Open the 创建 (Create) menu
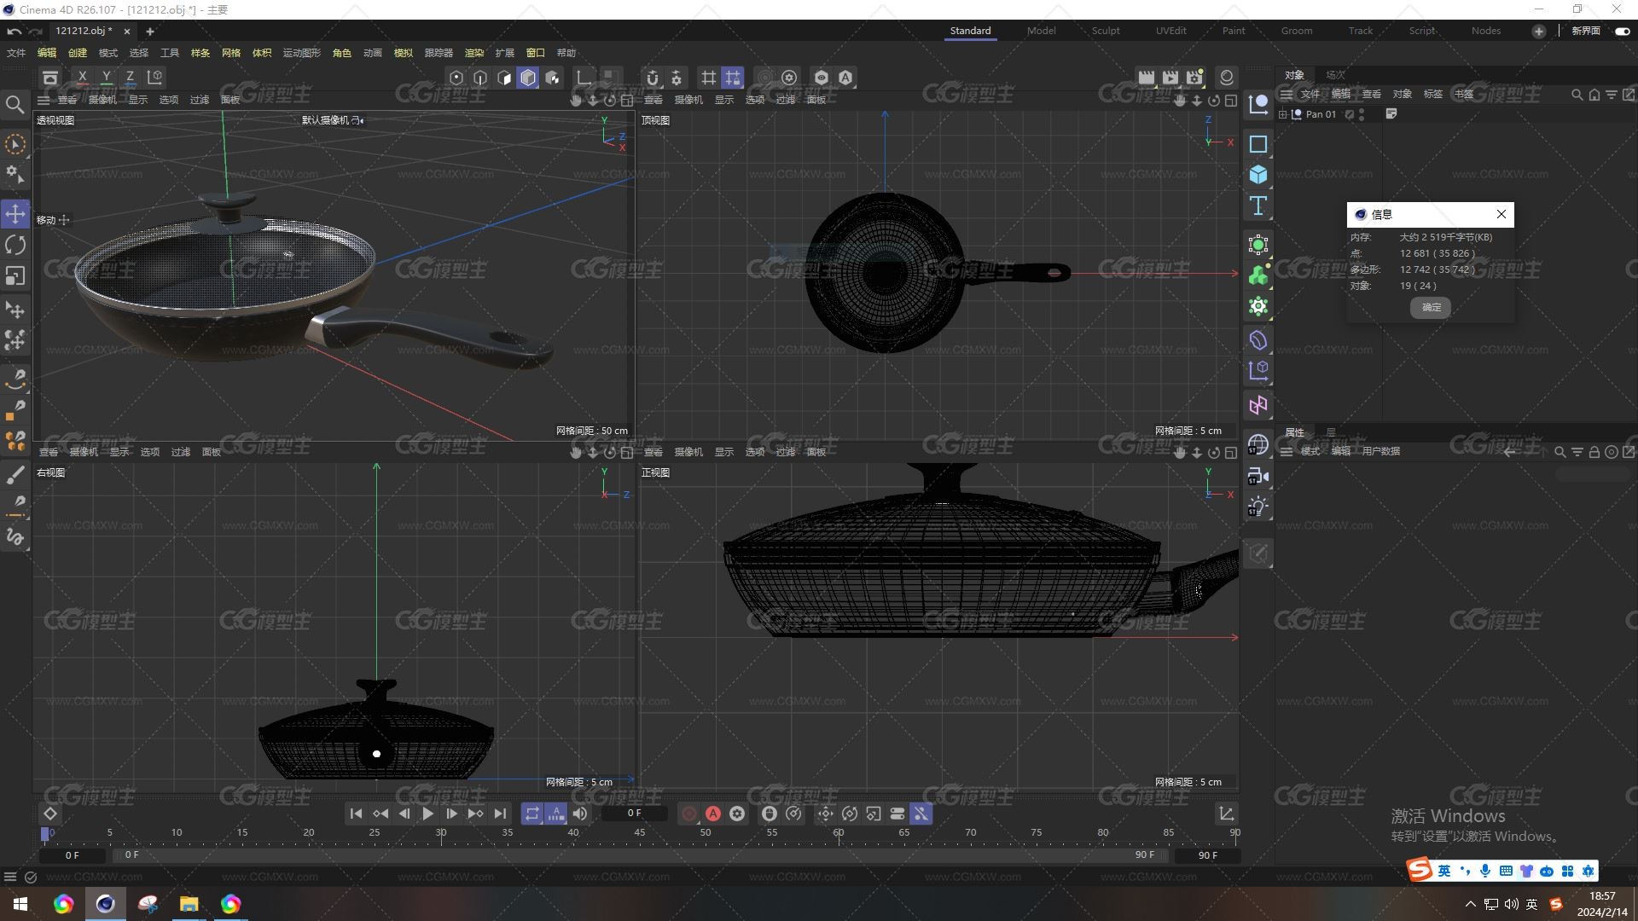The height and width of the screenshot is (921, 1638). click(x=78, y=53)
